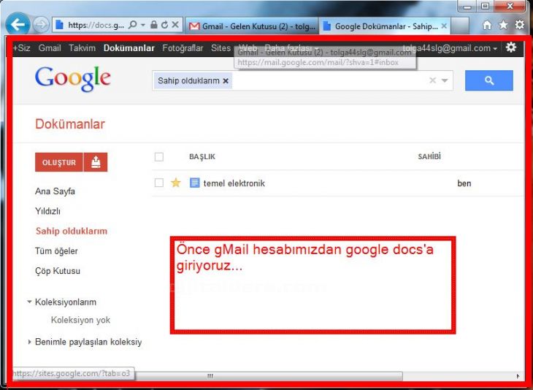The width and height of the screenshot is (533, 390).
Task: Remove the Sahip olduklarım search filter chip
Action: (226, 81)
